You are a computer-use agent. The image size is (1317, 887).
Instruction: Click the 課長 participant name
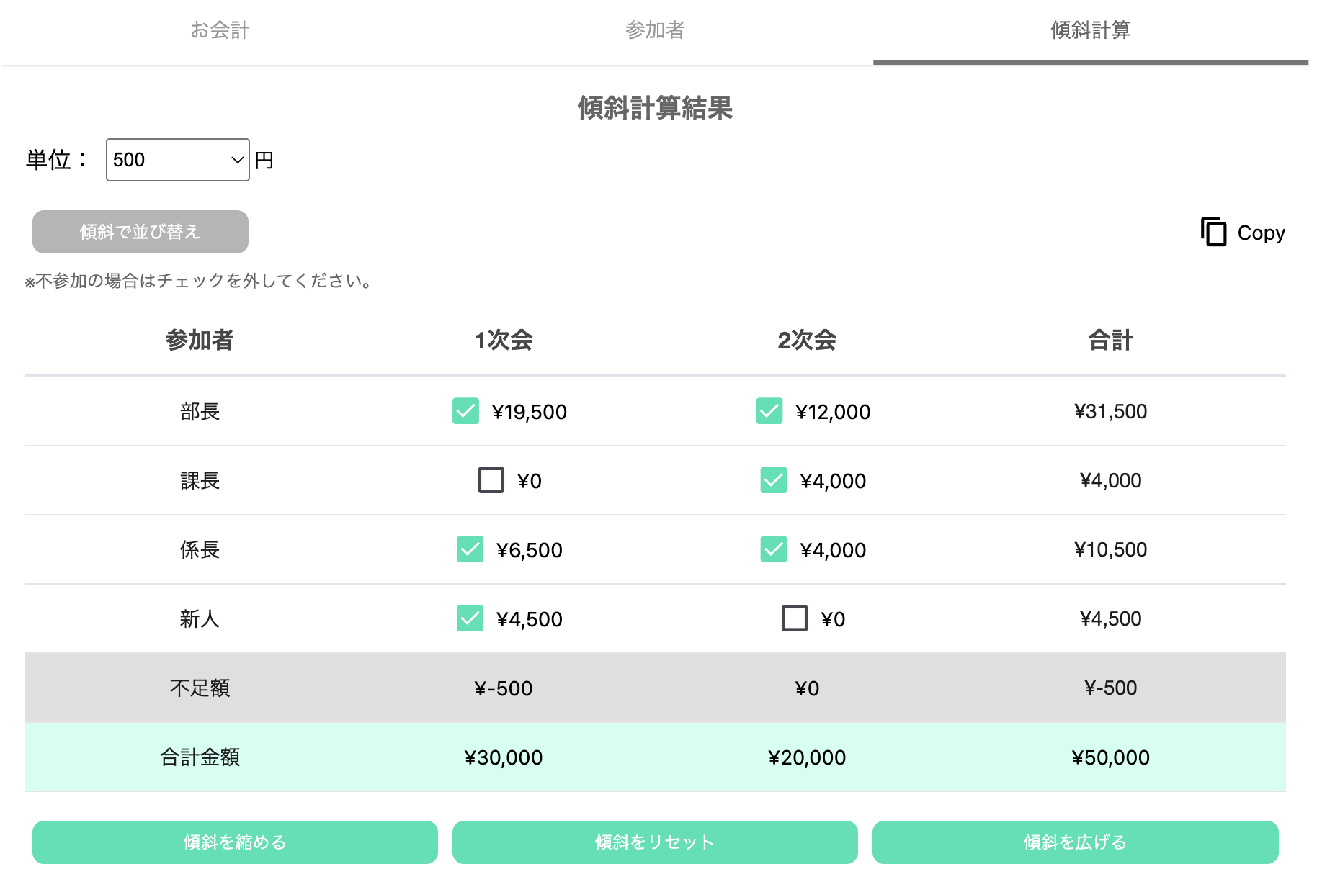[x=200, y=481]
